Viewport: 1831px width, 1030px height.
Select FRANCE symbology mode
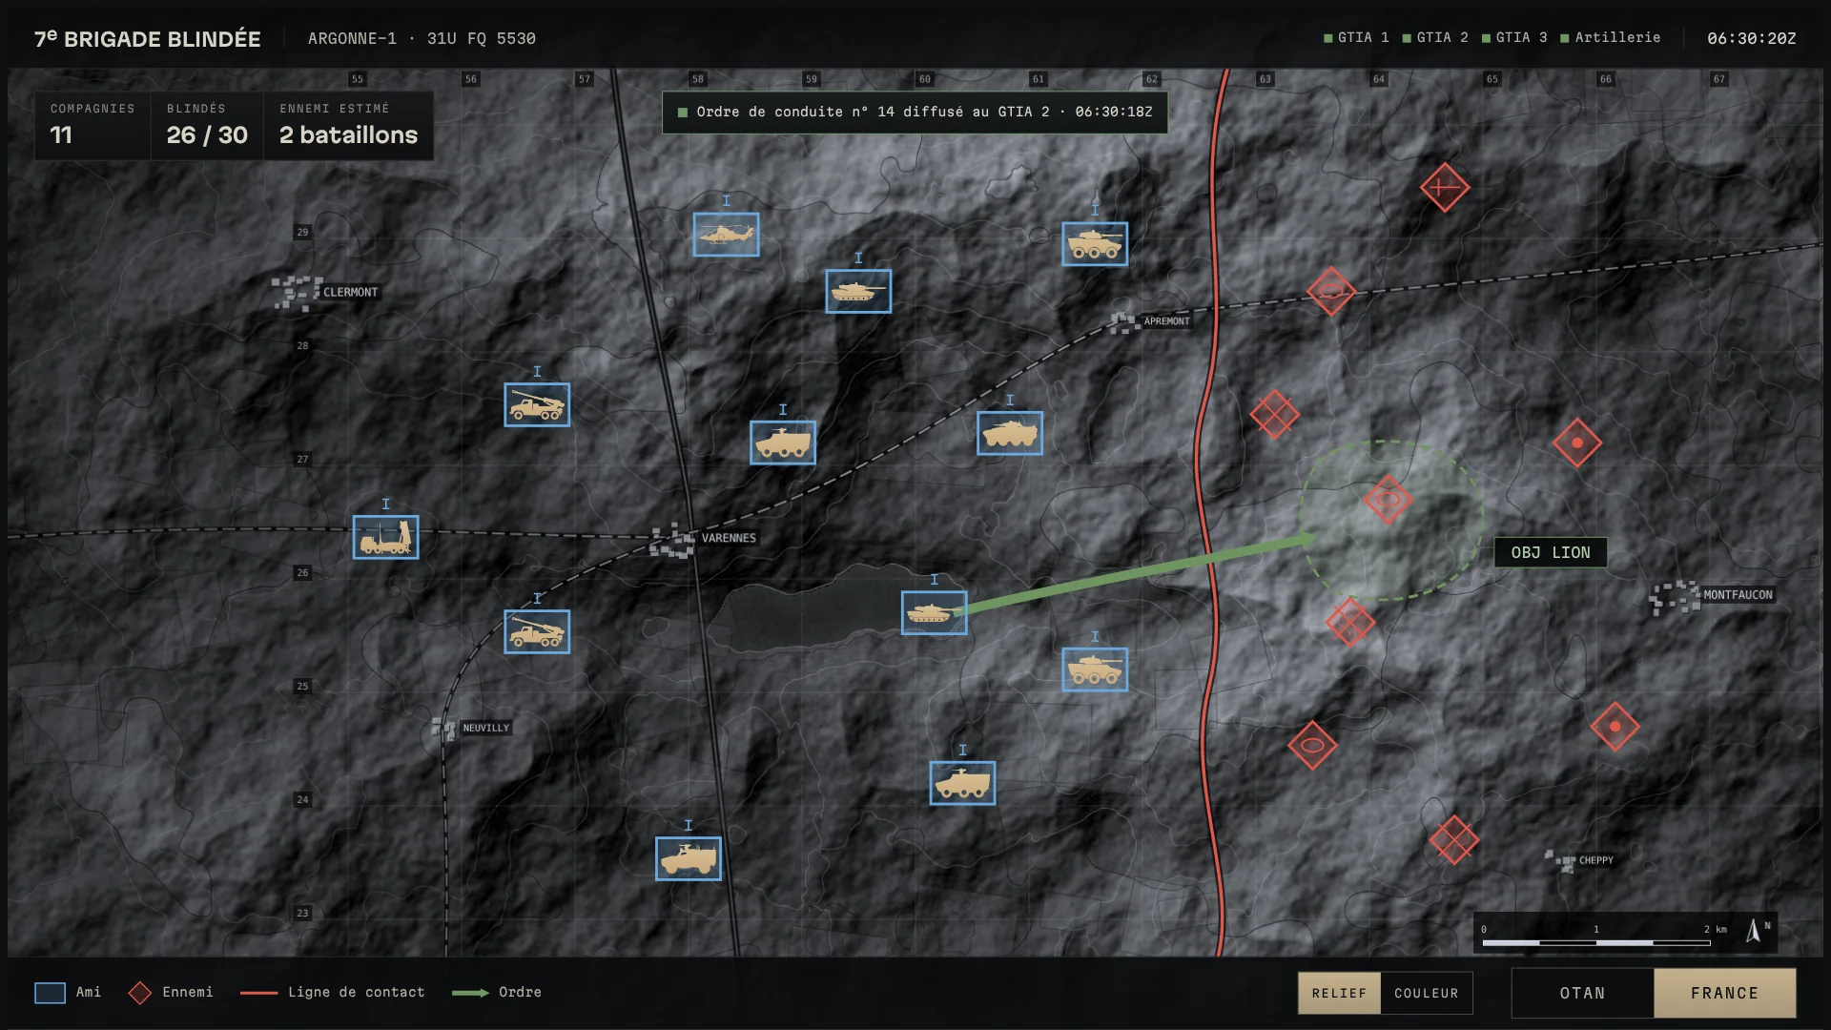pyautogui.click(x=1724, y=993)
